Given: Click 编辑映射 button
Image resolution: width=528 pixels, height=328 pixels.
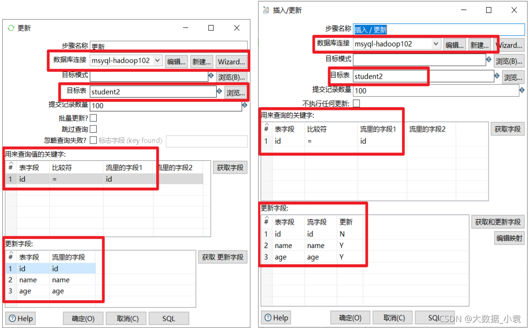Looking at the screenshot, I should tap(509, 238).
